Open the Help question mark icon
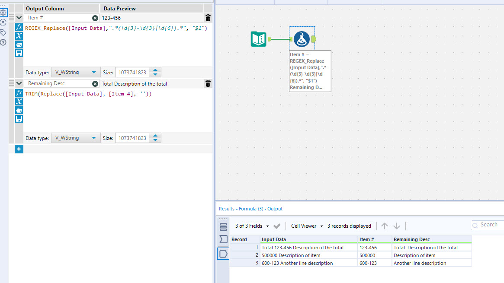 point(3,42)
